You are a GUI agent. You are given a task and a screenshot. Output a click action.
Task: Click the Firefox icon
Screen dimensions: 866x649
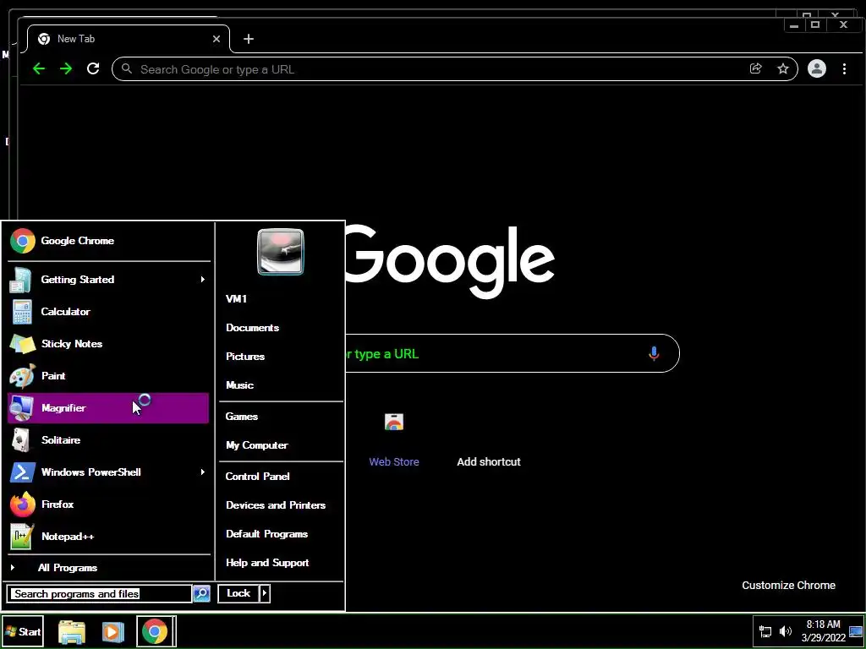coord(23,504)
